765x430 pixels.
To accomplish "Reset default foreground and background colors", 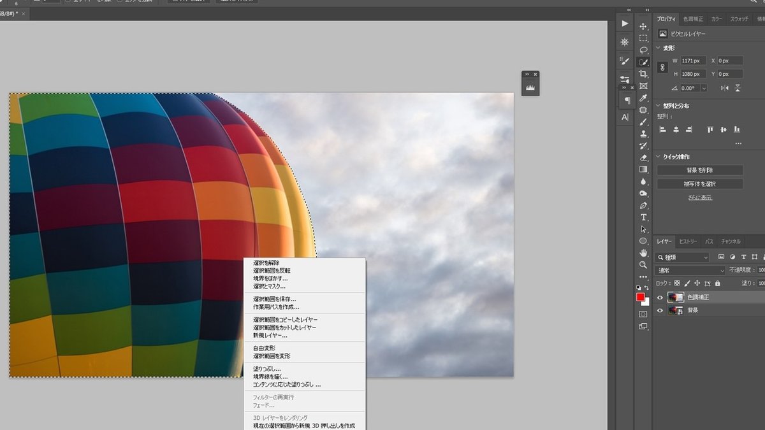I will point(639,288).
